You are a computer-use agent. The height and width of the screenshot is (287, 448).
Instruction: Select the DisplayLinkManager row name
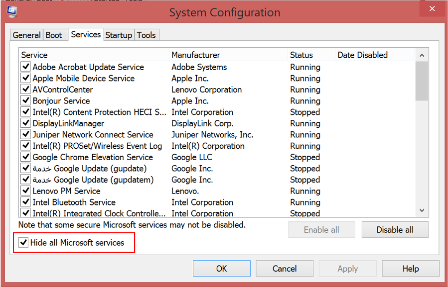pyautogui.click(x=68, y=123)
